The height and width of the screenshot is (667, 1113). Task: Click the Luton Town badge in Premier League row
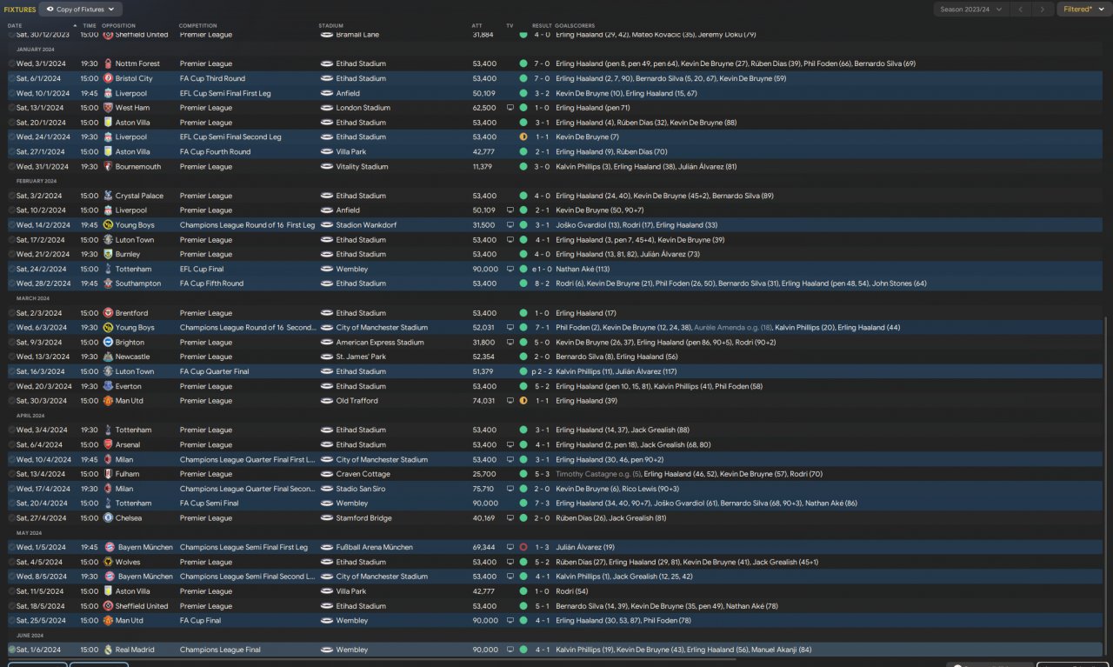point(108,240)
